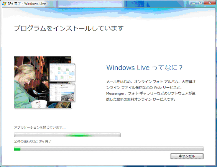Viewport: 217px width, 167px height.
Task: Click the キャンセル button
Action: click(187, 156)
